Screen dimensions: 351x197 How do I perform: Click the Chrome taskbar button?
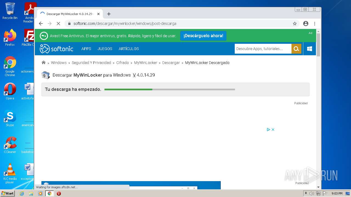click(50, 193)
